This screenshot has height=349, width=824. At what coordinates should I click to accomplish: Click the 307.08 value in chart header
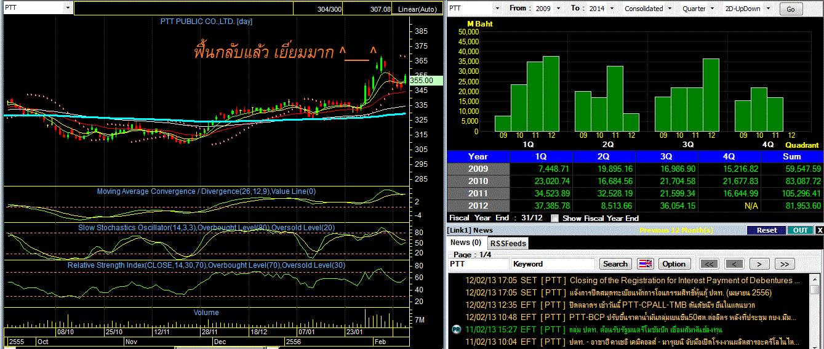tap(380, 9)
